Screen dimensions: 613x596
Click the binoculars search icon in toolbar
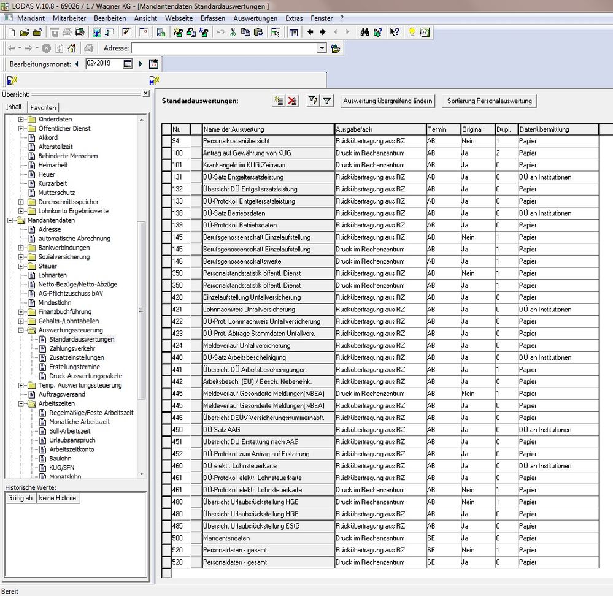pos(364,32)
